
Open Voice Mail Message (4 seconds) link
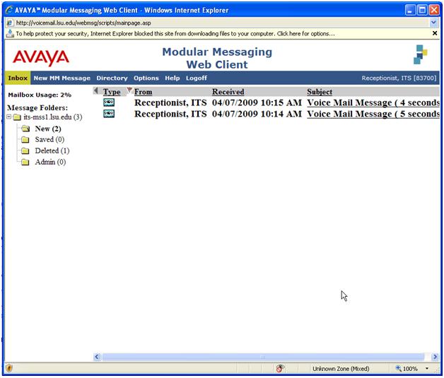coord(373,102)
